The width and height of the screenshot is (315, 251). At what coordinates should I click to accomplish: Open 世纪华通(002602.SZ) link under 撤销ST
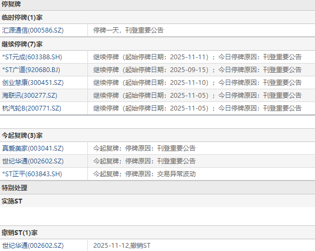tap(33, 246)
